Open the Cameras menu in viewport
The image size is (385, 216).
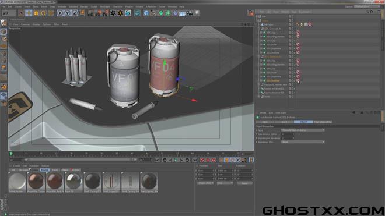tap(25, 24)
